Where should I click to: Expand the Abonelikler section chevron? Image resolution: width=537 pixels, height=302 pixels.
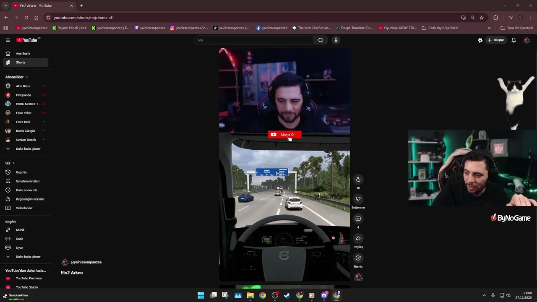pyautogui.click(x=27, y=77)
